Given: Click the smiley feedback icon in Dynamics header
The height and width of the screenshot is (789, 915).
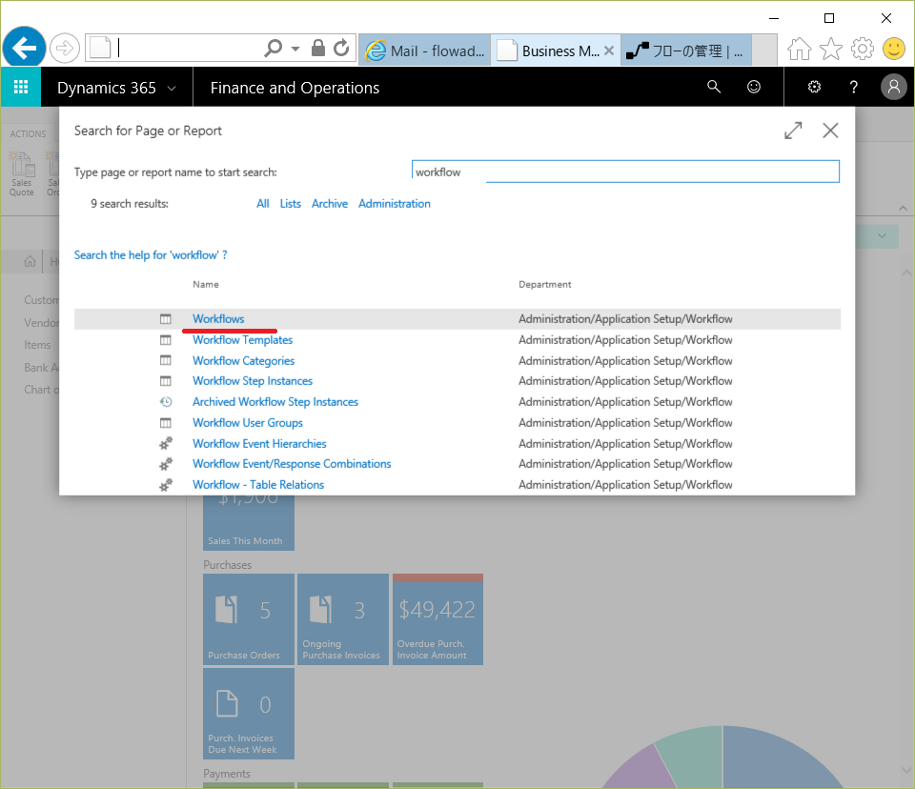Looking at the screenshot, I should click(x=754, y=87).
